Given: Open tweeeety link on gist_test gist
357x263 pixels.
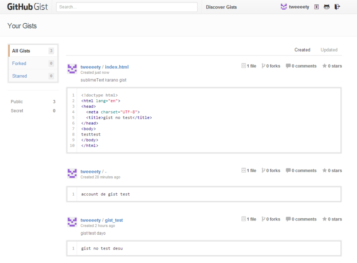Looking at the screenshot, I should tap(91, 220).
